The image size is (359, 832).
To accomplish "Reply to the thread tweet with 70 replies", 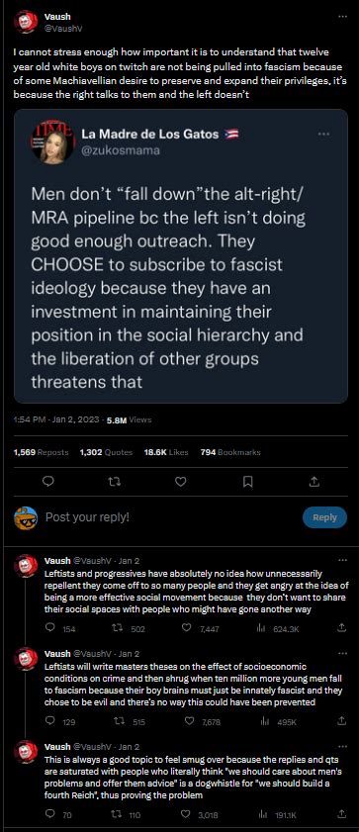I will (50, 814).
